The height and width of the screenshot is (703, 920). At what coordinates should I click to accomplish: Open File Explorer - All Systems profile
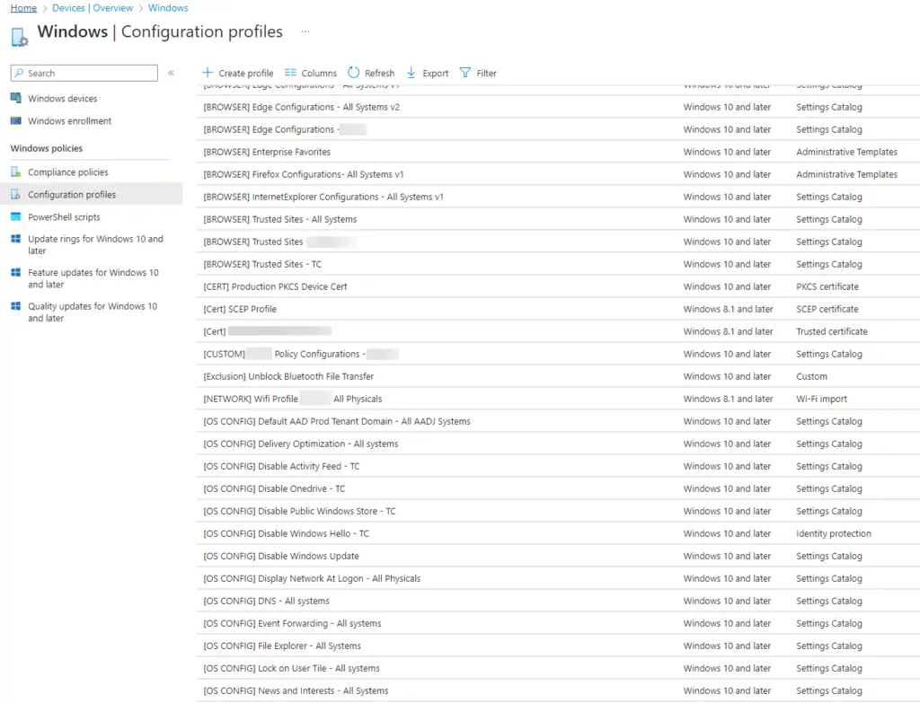point(282,646)
